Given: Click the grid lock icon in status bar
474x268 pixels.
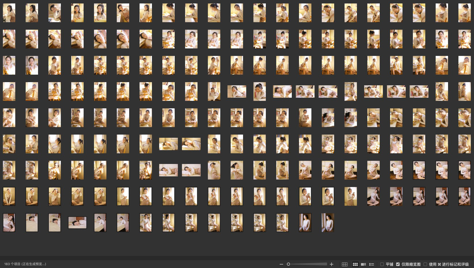Looking at the screenshot, I should point(345,264).
